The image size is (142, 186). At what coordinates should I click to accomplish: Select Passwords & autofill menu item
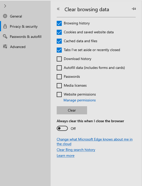(25, 36)
